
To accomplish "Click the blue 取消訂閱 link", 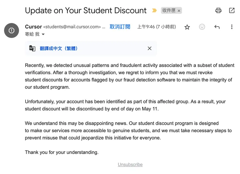I will pos(120,27).
